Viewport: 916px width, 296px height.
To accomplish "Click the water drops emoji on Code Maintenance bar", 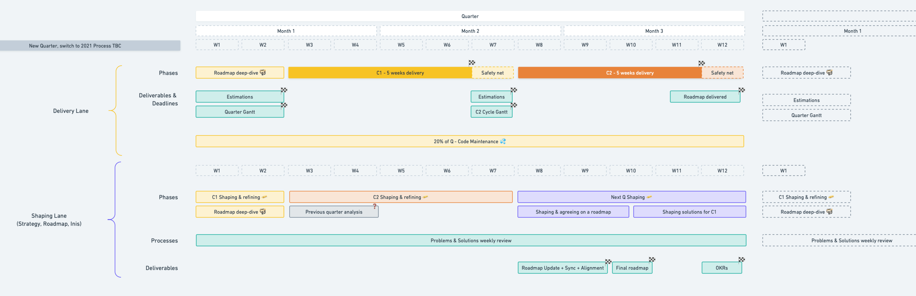I will (x=503, y=142).
